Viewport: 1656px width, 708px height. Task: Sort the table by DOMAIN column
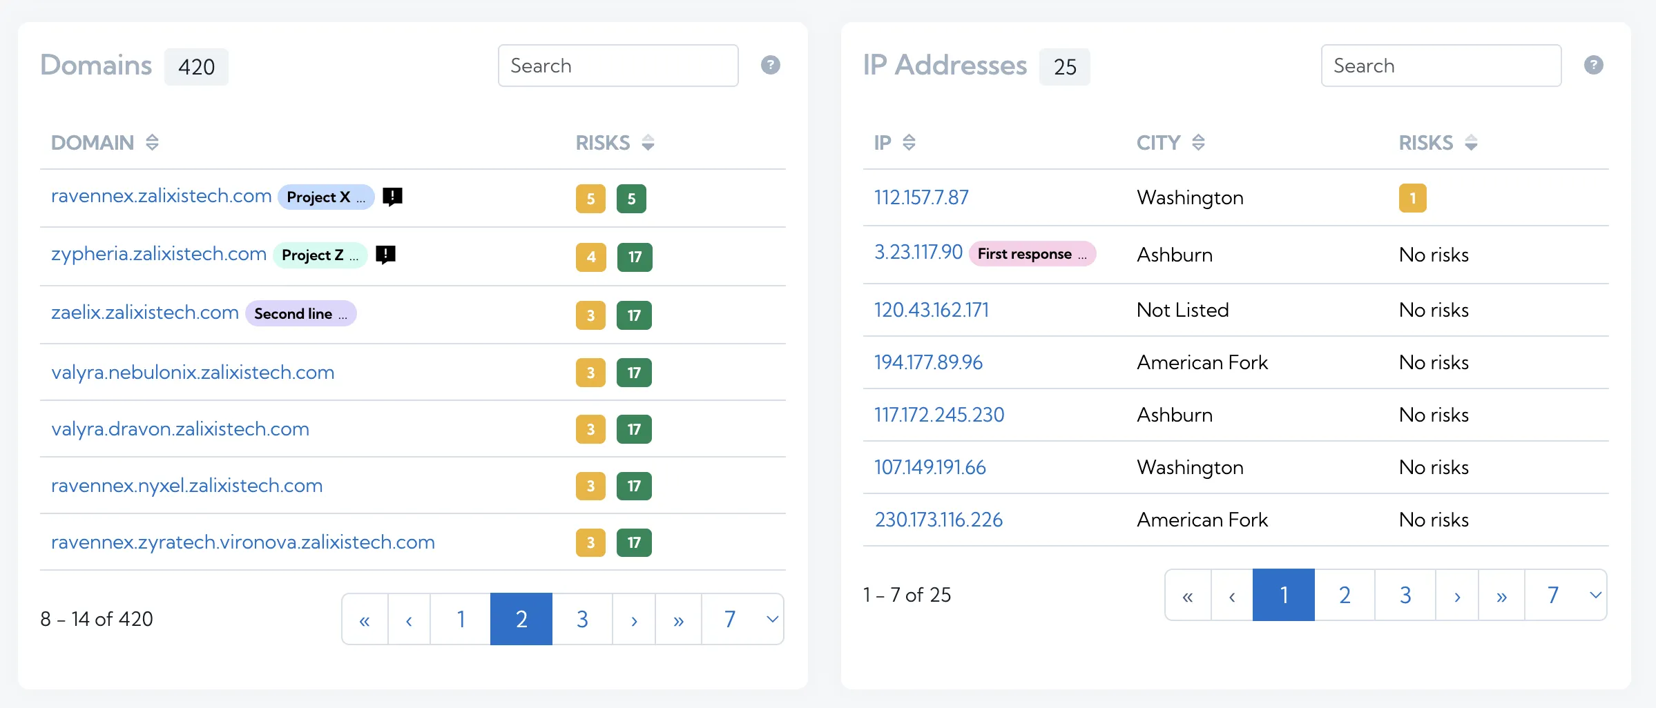coord(153,142)
